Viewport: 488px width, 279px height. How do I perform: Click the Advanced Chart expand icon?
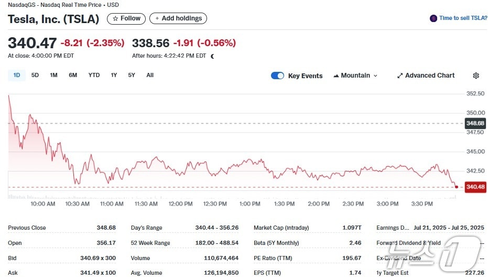tap(400, 76)
